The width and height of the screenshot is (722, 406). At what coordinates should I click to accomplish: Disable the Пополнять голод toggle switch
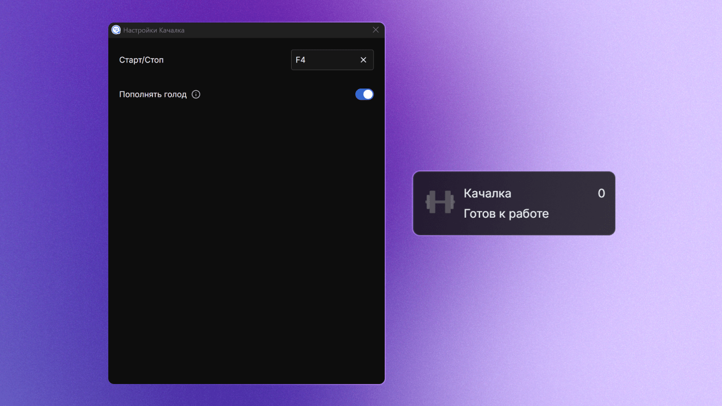coord(364,94)
